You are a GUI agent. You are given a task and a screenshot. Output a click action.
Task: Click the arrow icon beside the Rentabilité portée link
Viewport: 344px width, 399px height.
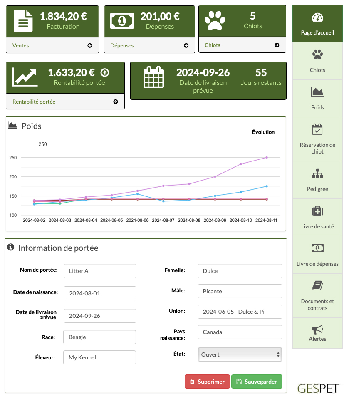pos(116,102)
